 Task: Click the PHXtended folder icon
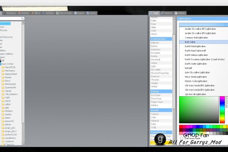click(3, 84)
